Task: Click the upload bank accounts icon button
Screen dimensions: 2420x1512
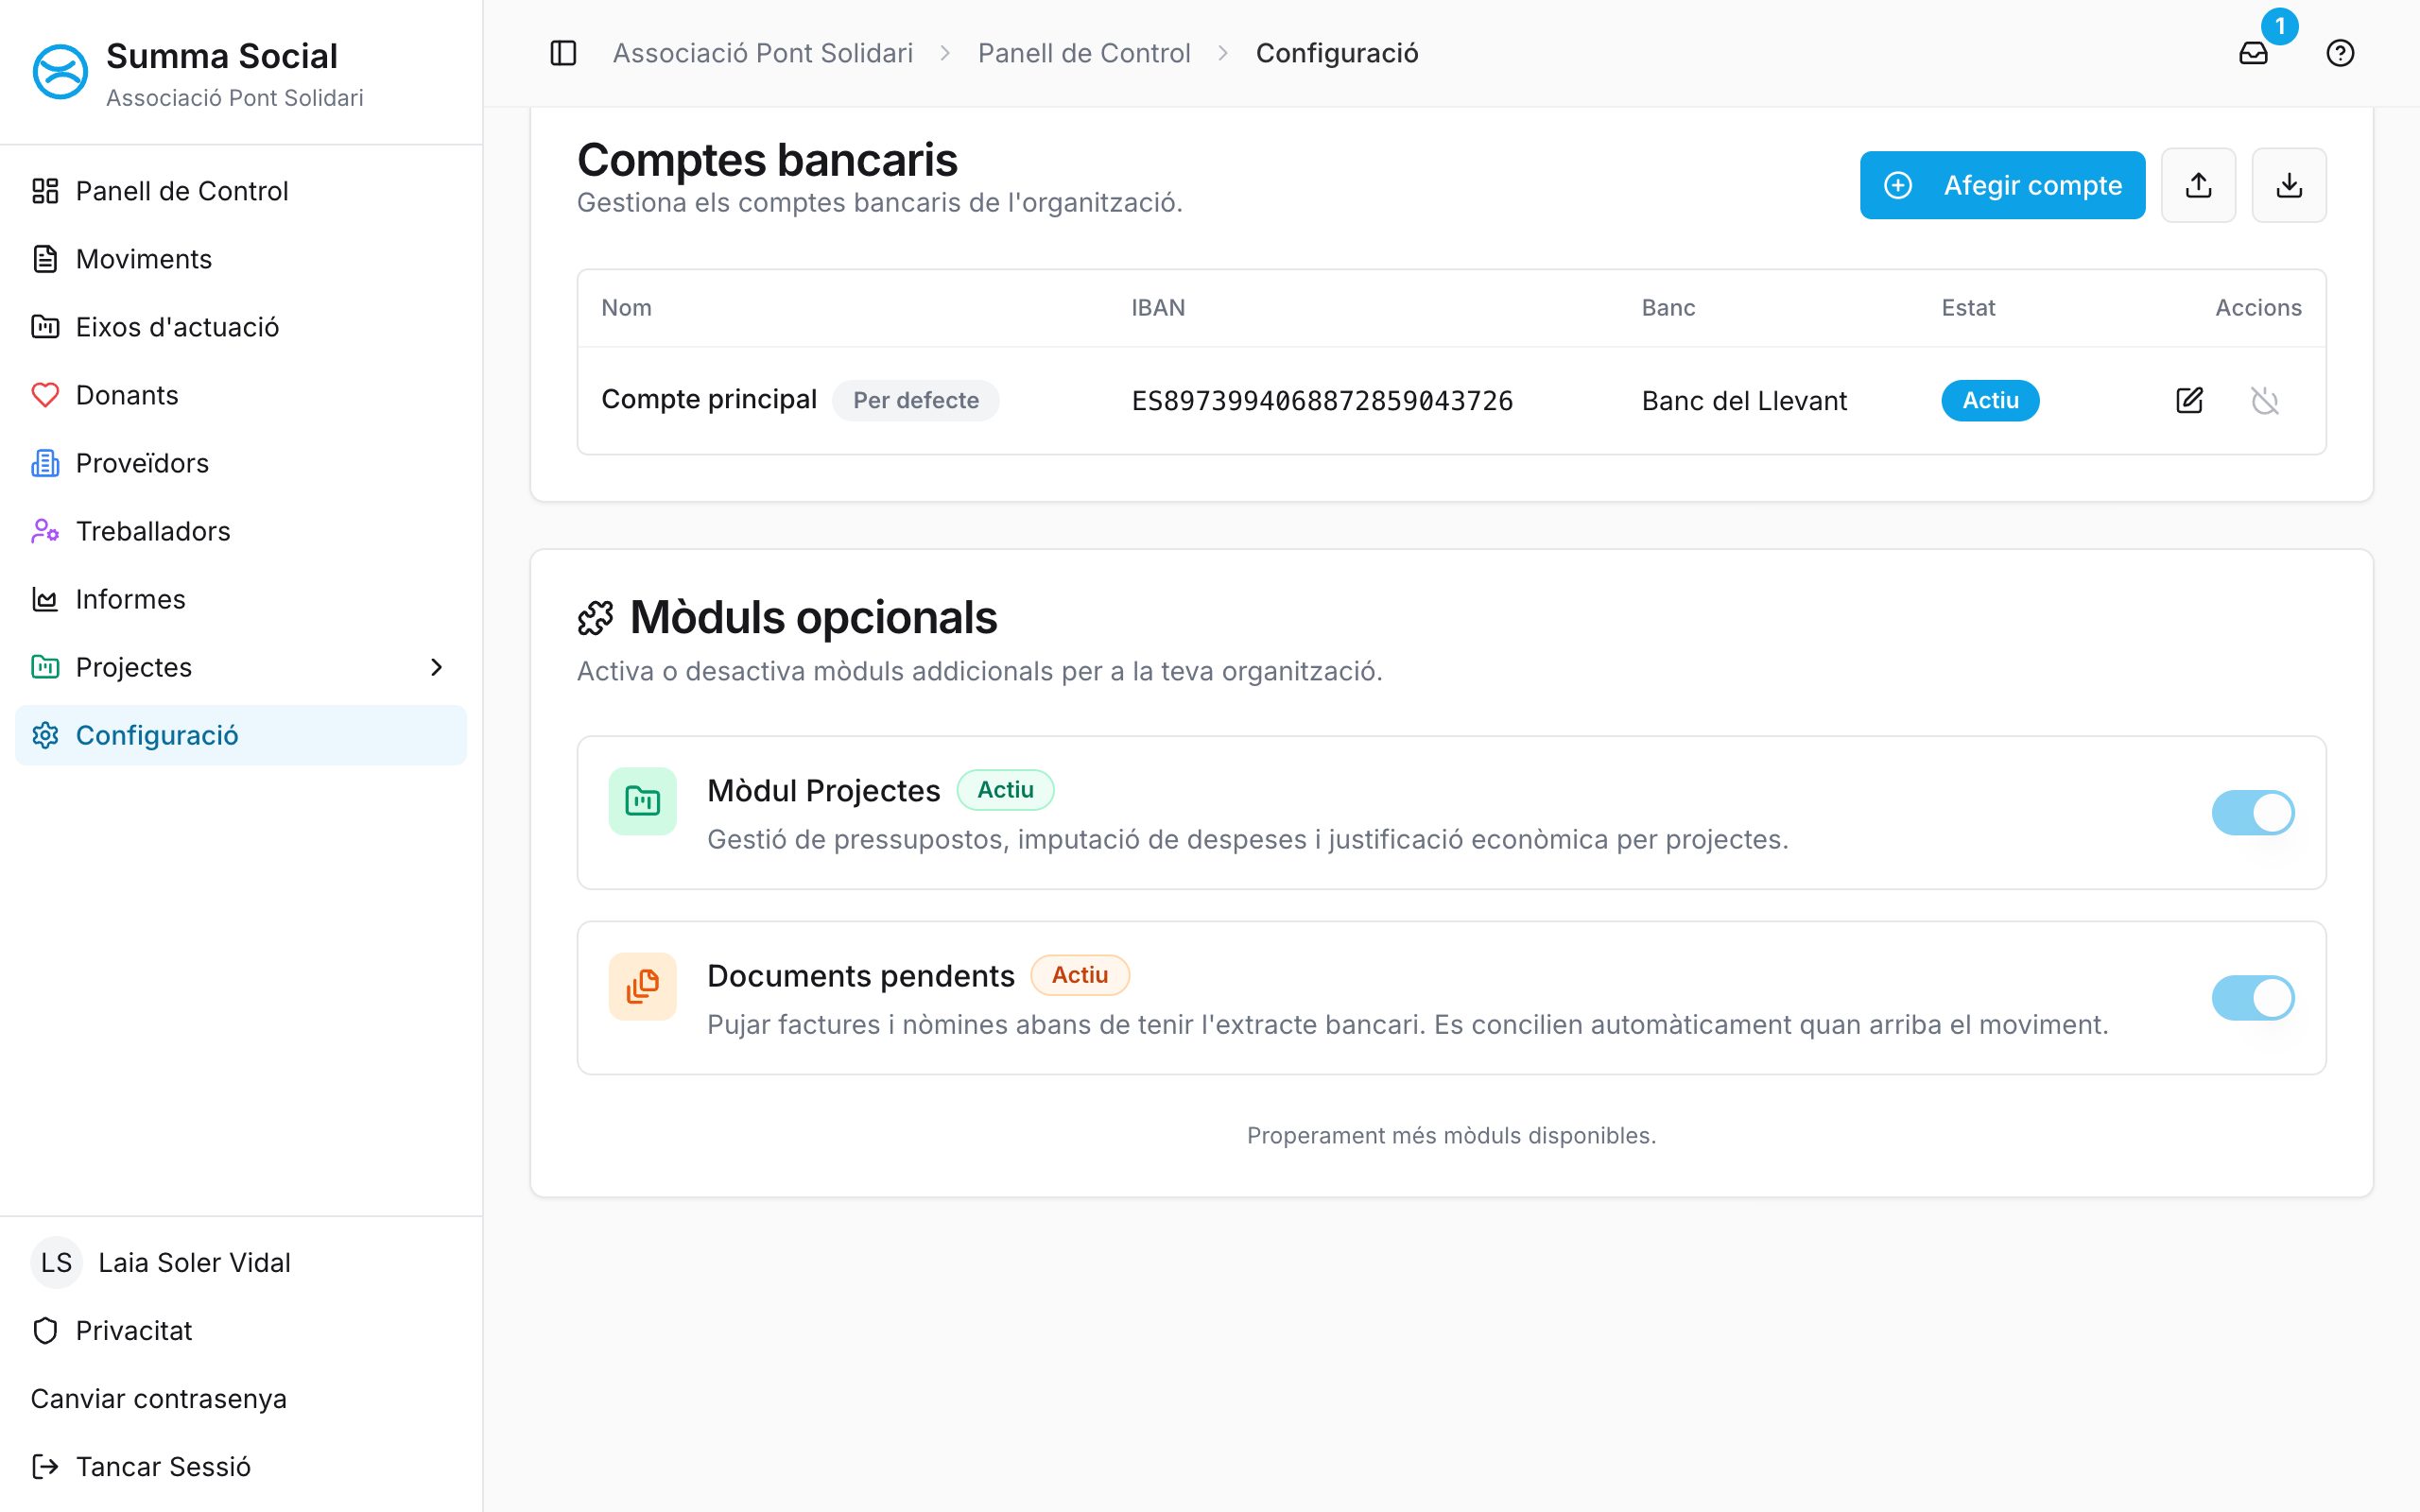Action: 2198,185
